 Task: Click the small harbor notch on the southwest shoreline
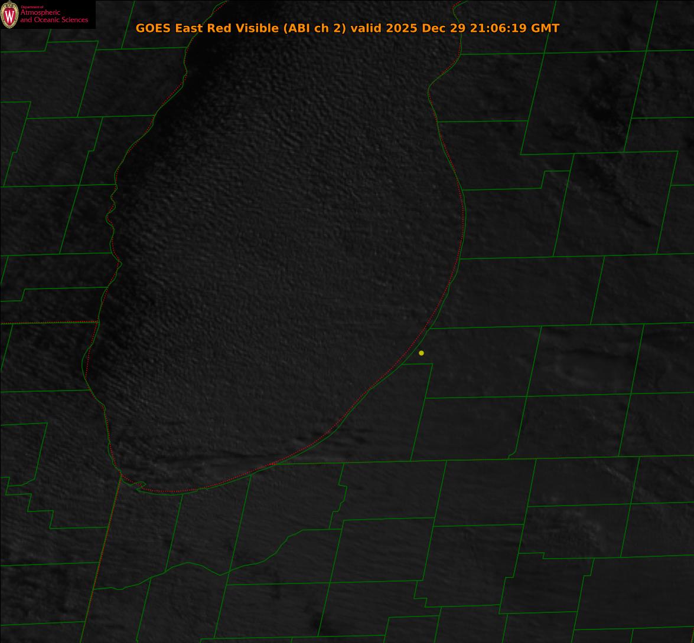(139, 485)
